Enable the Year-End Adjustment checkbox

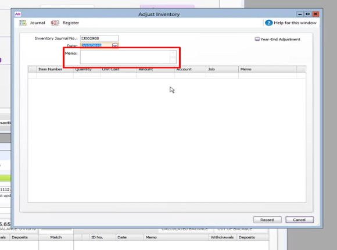tap(257, 39)
